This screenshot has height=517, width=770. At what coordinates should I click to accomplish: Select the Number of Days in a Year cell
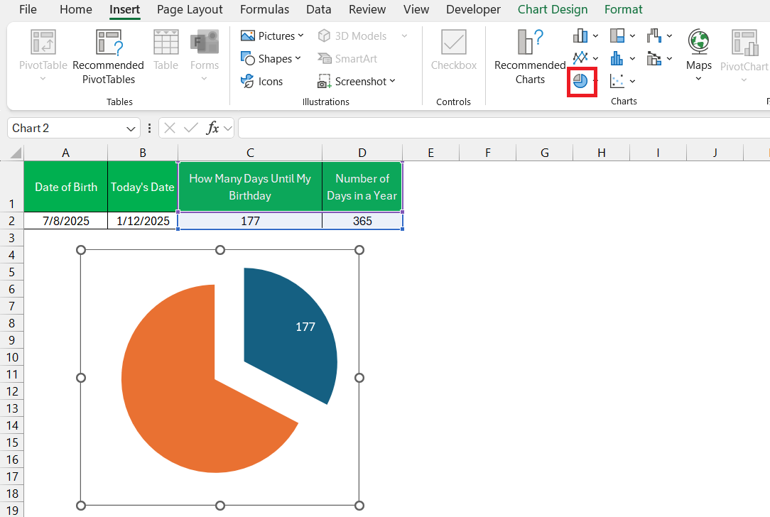[362, 187]
